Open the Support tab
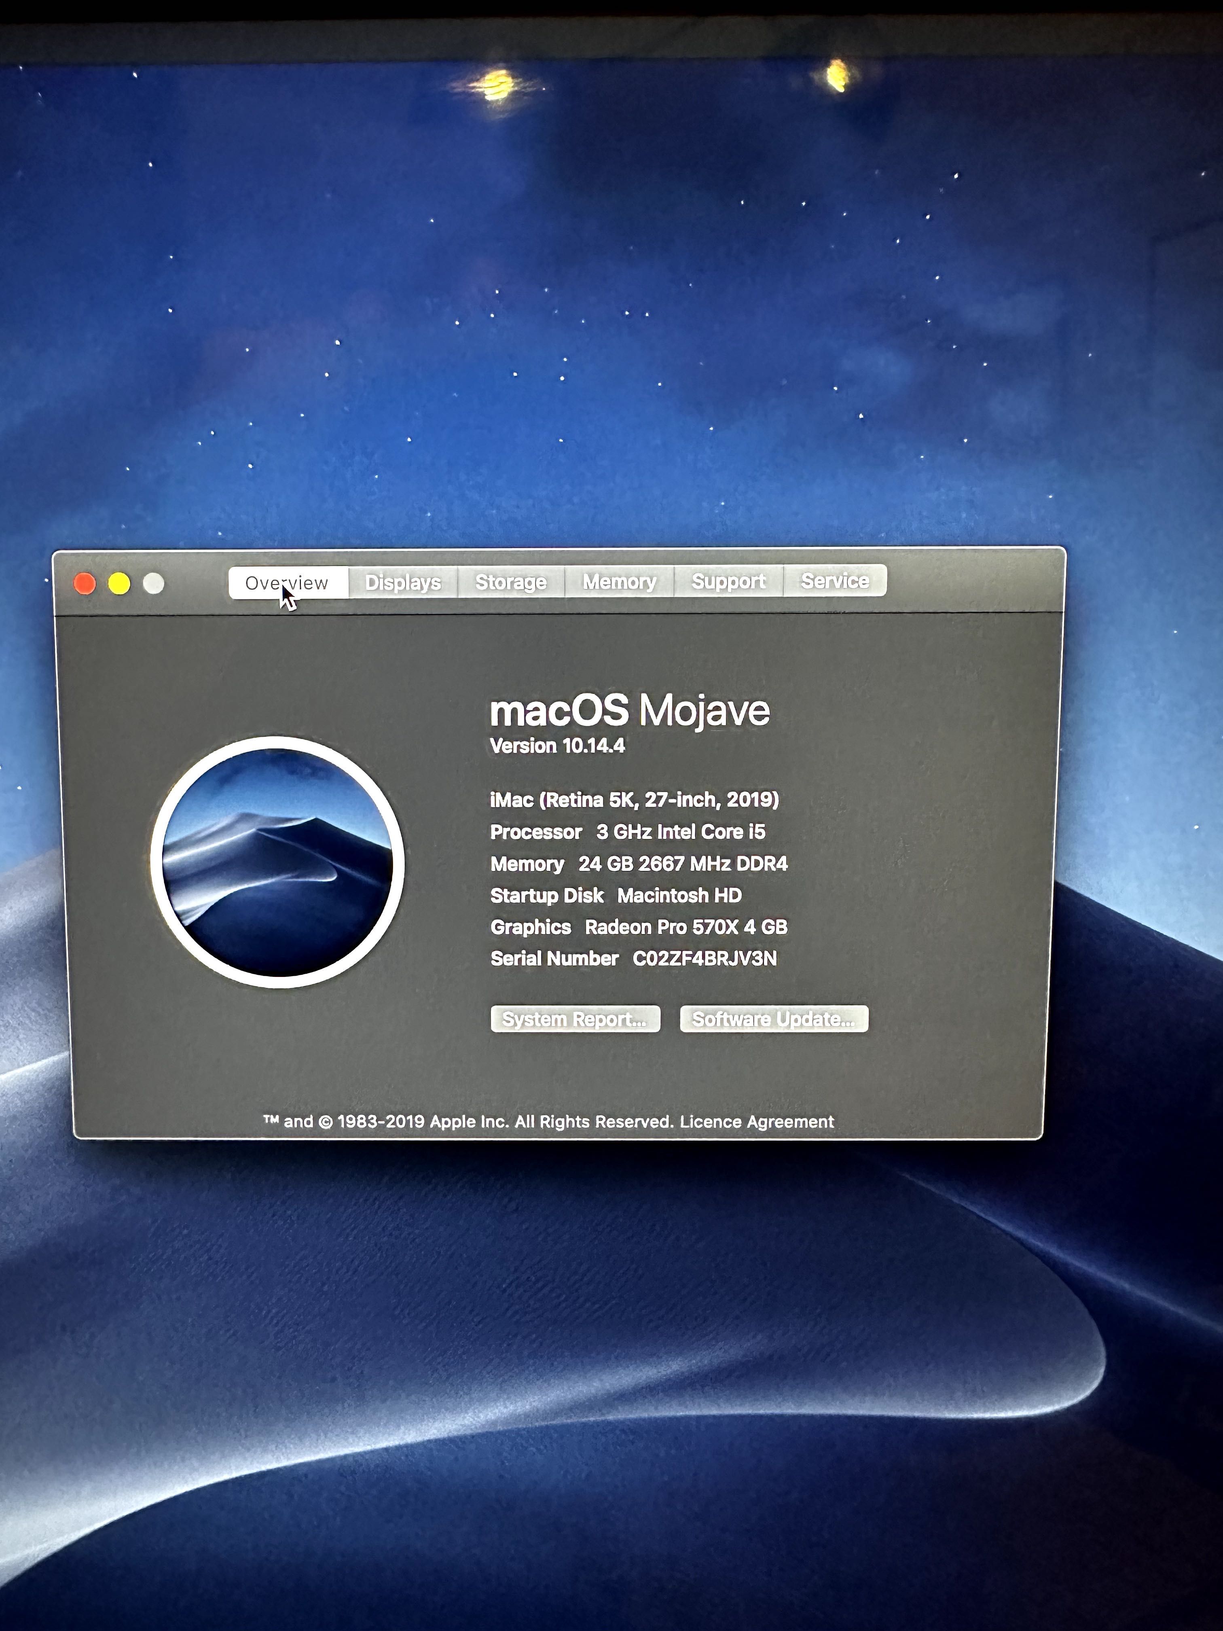Viewport: 1223px width, 1631px height. 728,581
